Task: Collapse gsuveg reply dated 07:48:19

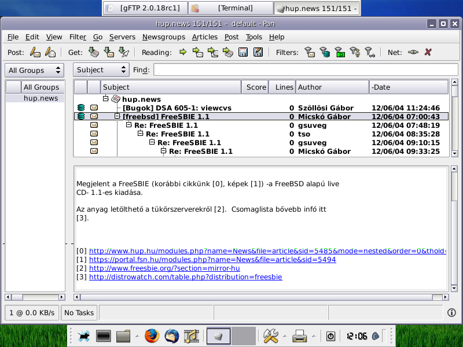Action: [128, 125]
